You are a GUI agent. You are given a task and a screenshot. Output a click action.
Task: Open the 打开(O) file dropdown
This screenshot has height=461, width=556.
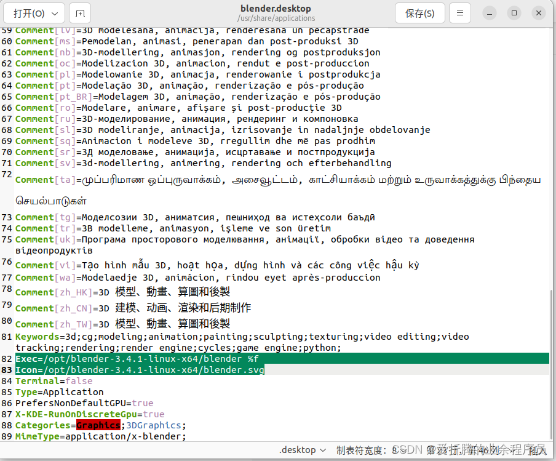click(x=34, y=14)
